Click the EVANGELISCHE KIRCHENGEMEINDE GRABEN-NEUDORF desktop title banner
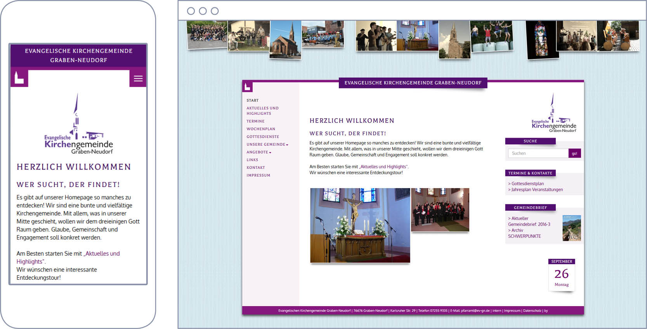 [413, 83]
